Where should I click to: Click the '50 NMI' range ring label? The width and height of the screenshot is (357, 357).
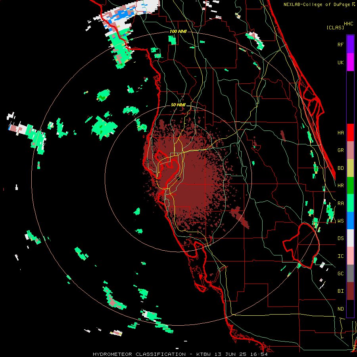pos(178,105)
